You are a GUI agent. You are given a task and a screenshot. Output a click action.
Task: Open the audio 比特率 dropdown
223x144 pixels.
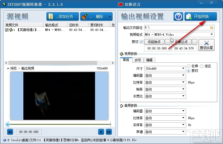pyautogui.click(x=165, y=118)
